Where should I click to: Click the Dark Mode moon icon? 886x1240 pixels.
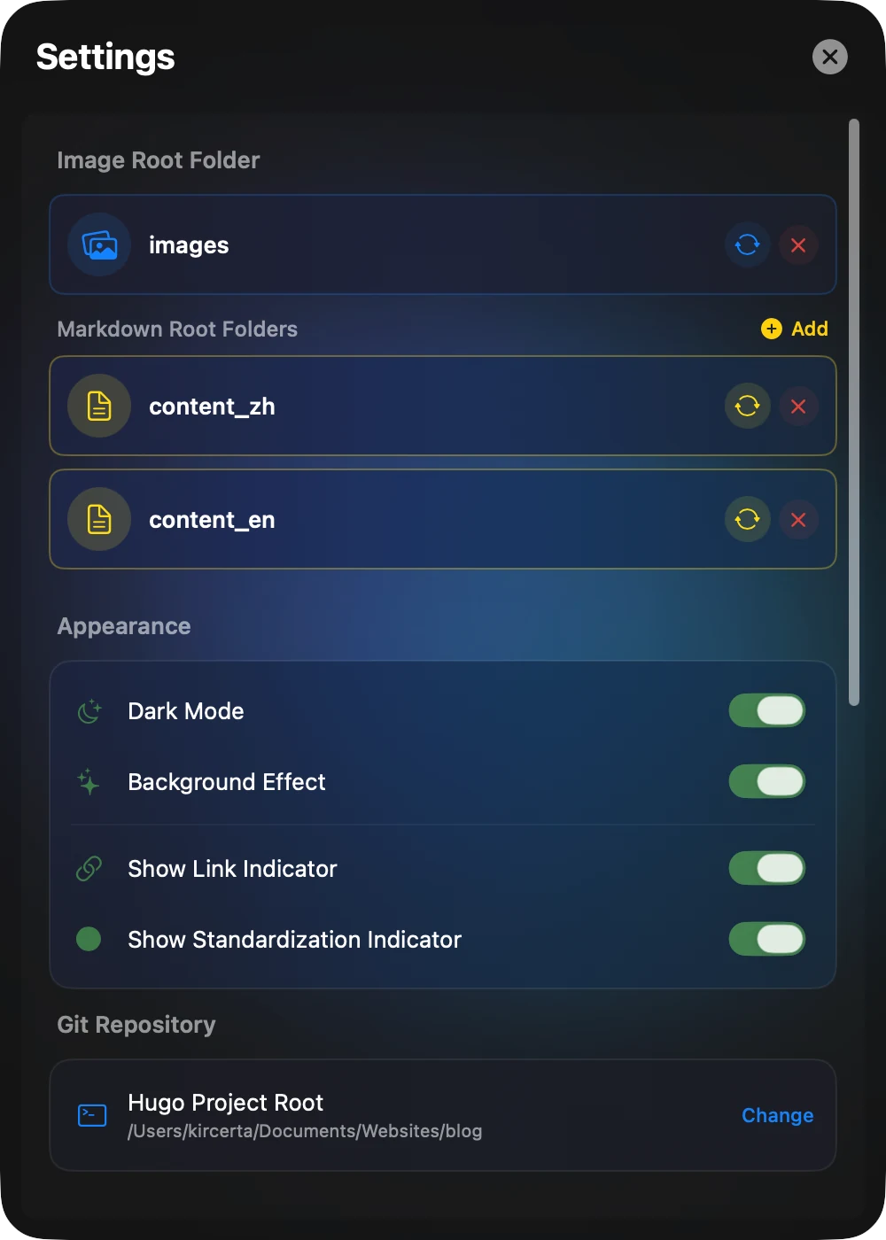pyautogui.click(x=89, y=711)
